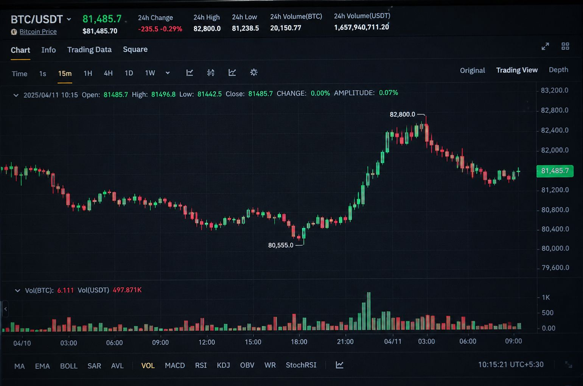The width and height of the screenshot is (583, 386).
Task: Toggle the KDJ indicator
Action: (x=223, y=365)
